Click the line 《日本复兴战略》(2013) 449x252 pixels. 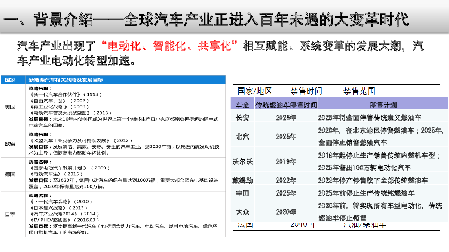(58, 208)
